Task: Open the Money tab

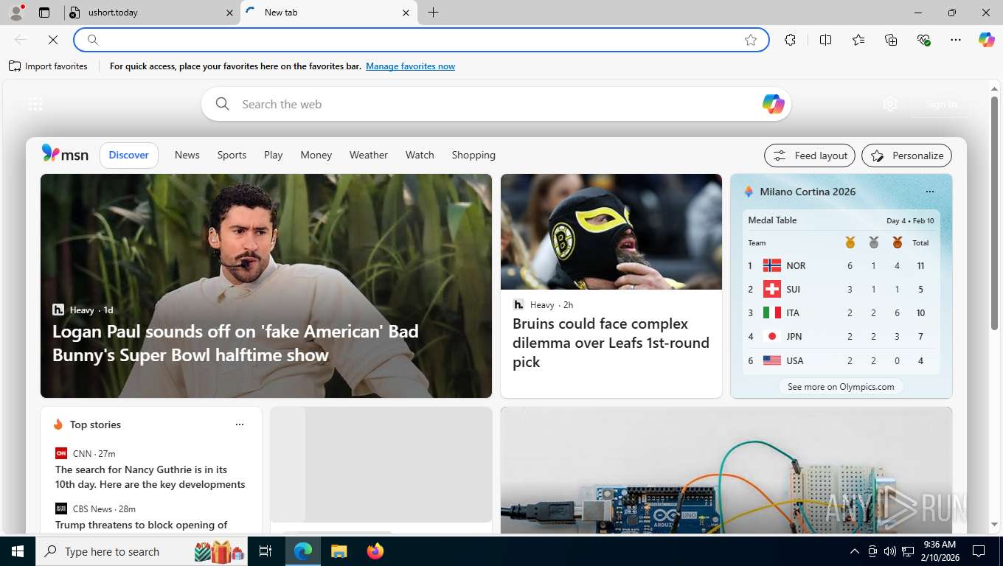Action: [316, 155]
